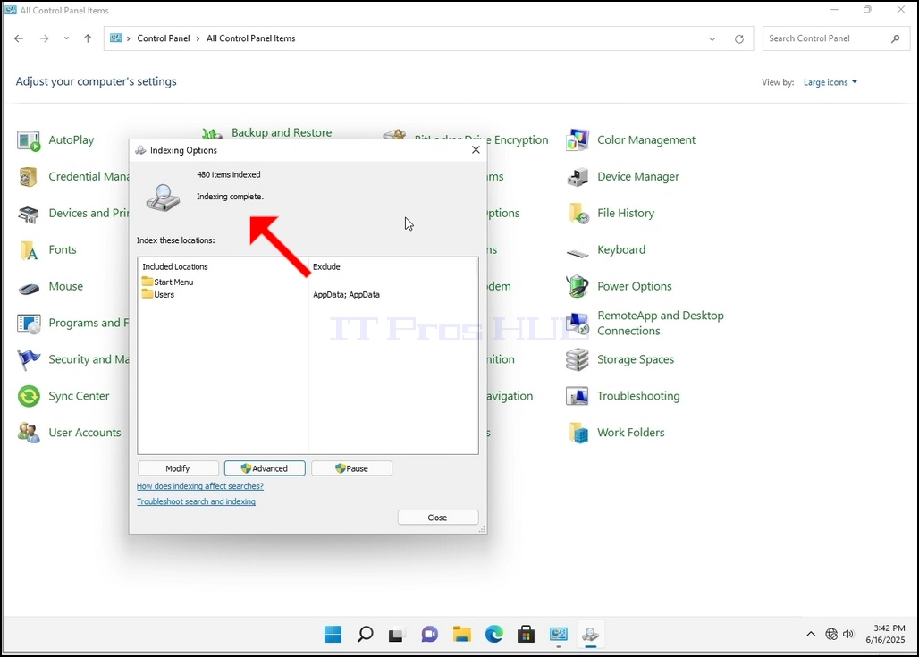919x657 pixels.
Task: Launch Microsoft Edge from taskbar
Action: (494, 634)
